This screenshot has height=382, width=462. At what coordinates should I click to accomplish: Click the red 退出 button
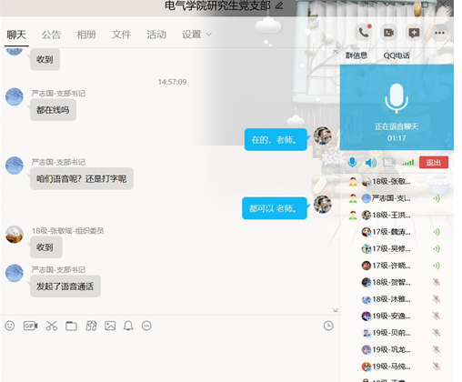(434, 163)
